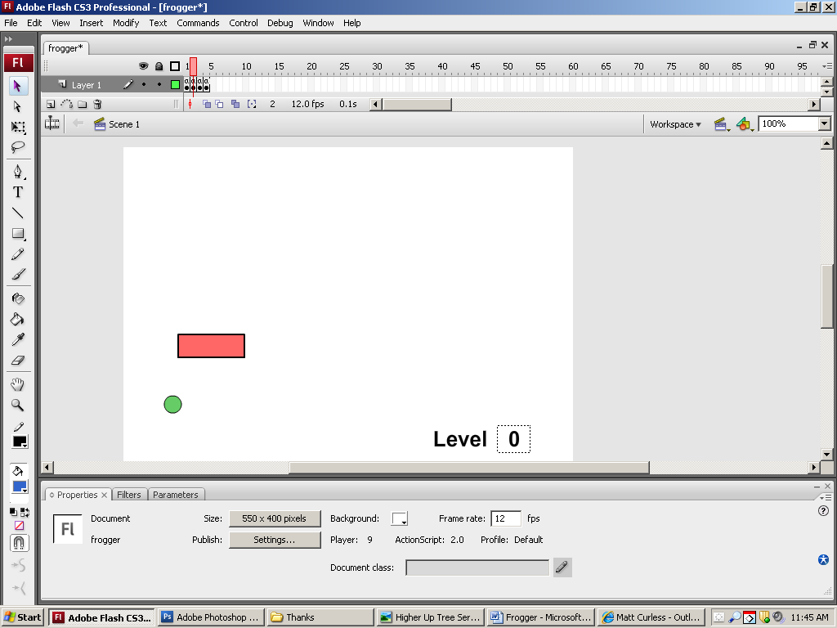Activate the Hand tool

pos(18,384)
